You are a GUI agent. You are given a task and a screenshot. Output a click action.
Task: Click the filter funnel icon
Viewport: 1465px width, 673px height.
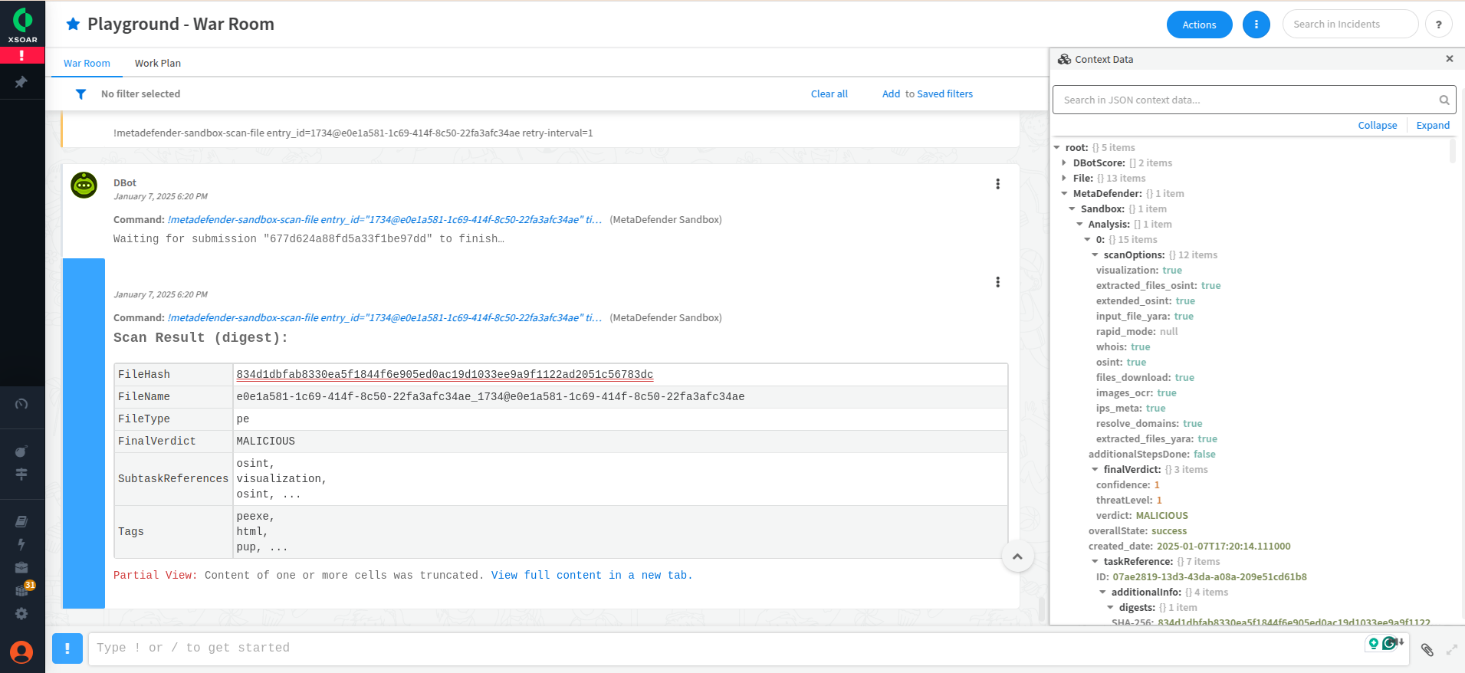click(x=80, y=94)
